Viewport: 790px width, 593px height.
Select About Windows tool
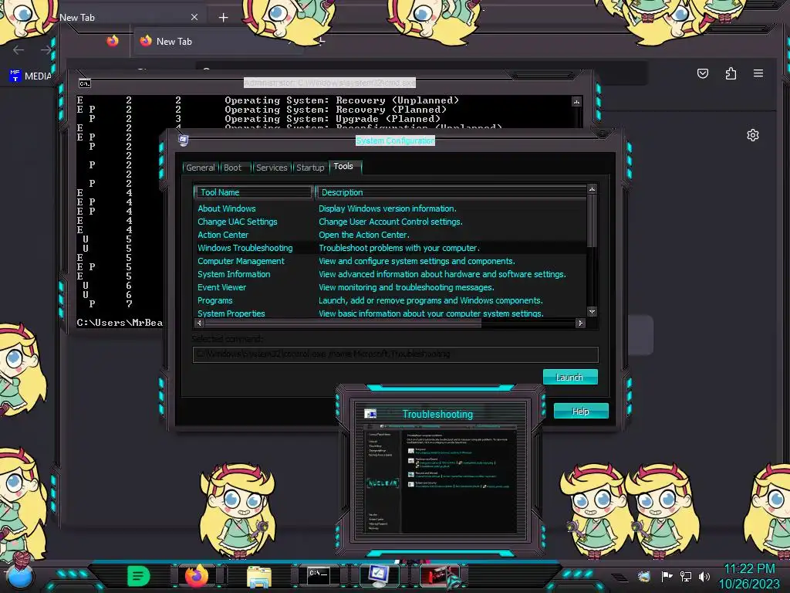click(x=227, y=208)
